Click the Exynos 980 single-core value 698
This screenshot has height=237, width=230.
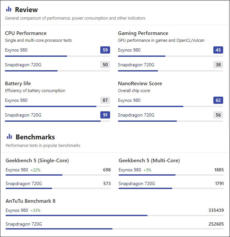click(x=107, y=170)
